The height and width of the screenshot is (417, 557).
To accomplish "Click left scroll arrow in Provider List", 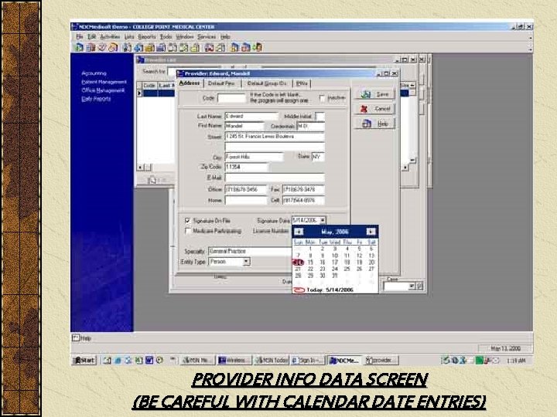I will (x=141, y=168).
